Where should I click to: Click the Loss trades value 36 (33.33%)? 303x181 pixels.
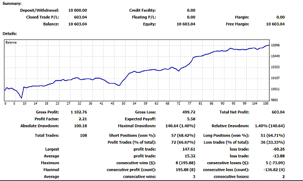pos(272,142)
